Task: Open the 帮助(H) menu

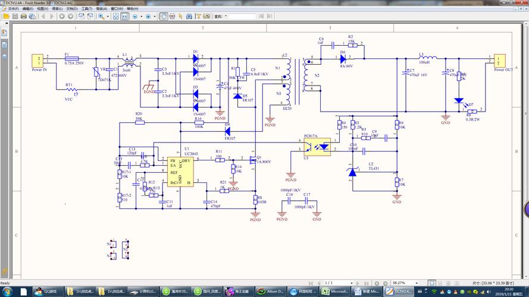Action: [x=132, y=9]
